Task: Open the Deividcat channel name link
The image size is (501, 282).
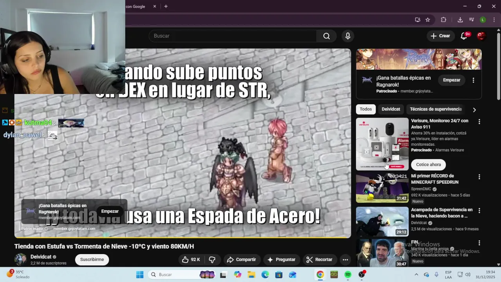Action: coord(41,257)
